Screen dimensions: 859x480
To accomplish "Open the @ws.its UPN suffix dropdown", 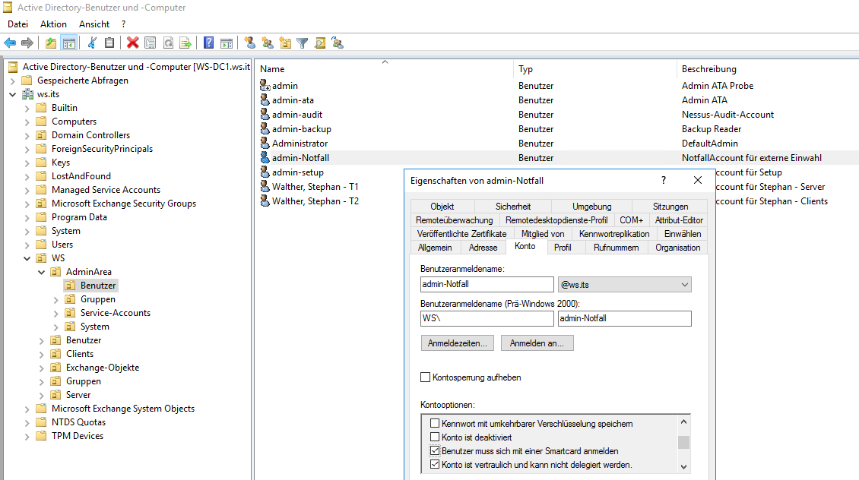I will [x=684, y=285].
